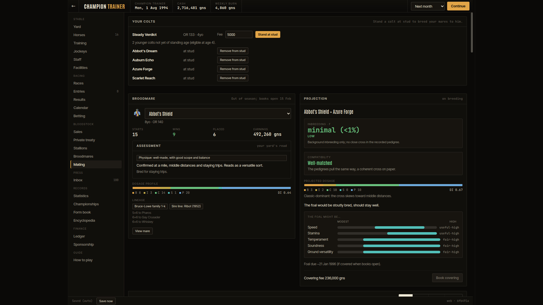
Task: Click the jockey silks icon beside Abbot's Shield
Action: click(x=137, y=113)
